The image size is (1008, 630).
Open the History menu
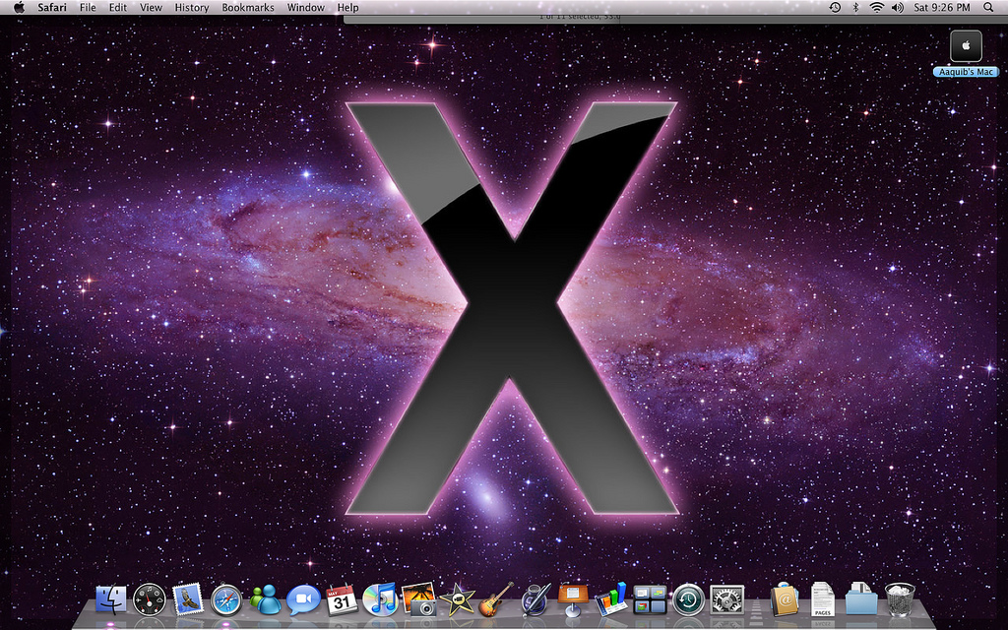pos(192,7)
